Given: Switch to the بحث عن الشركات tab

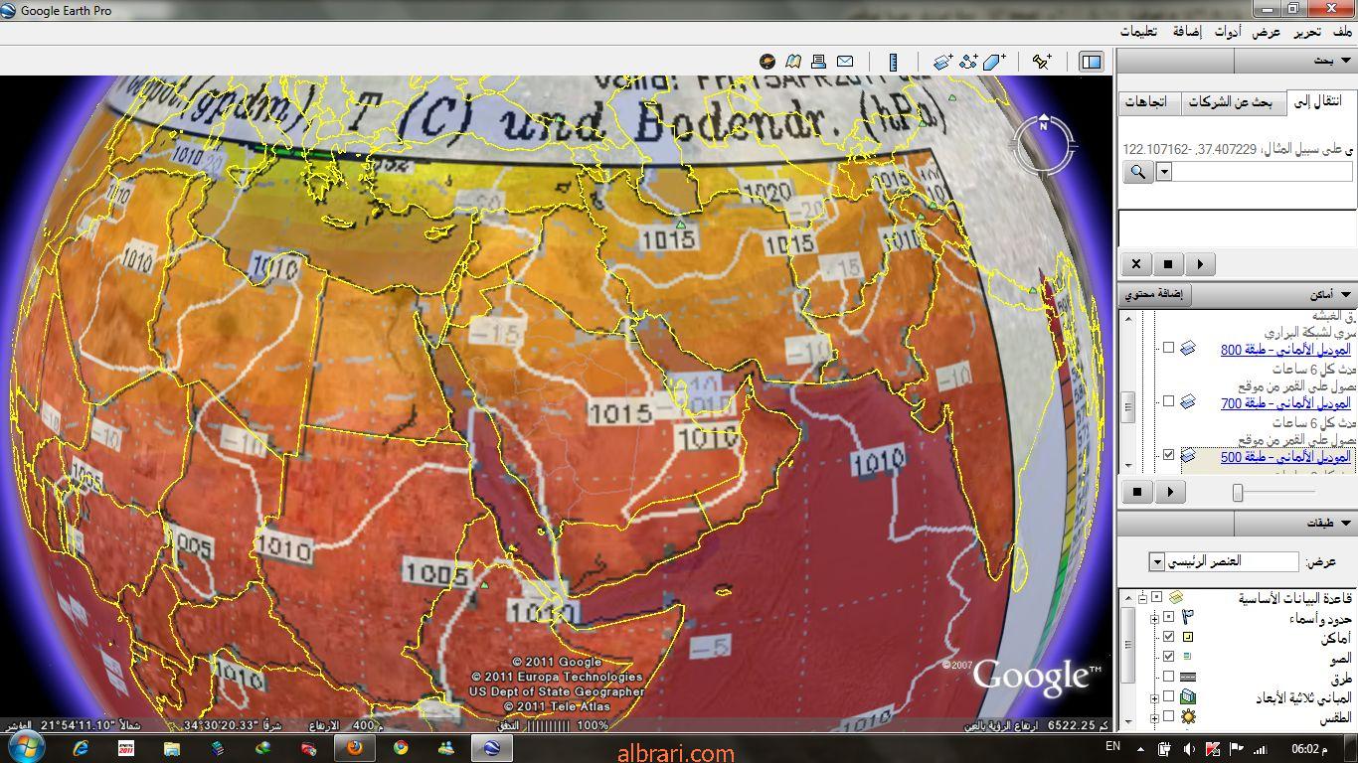Looking at the screenshot, I should (x=1232, y=101).
